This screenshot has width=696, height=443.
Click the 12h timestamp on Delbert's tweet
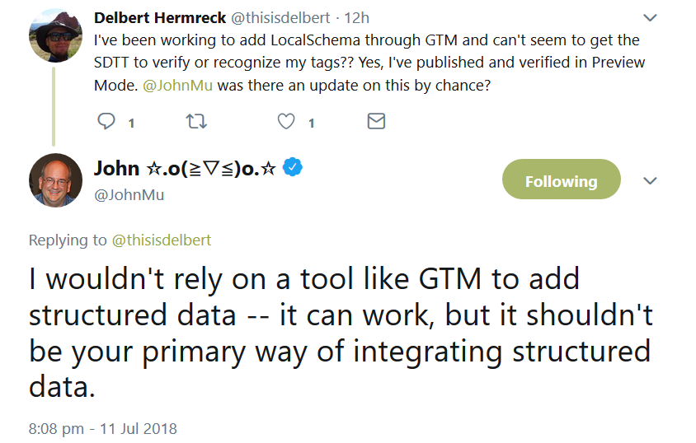point(358,17)
